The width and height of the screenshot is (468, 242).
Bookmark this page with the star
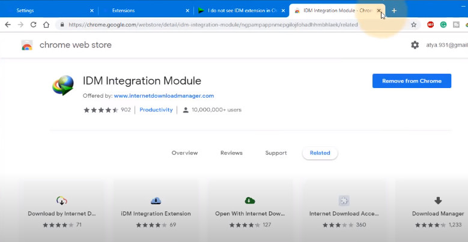coord(414,25)
